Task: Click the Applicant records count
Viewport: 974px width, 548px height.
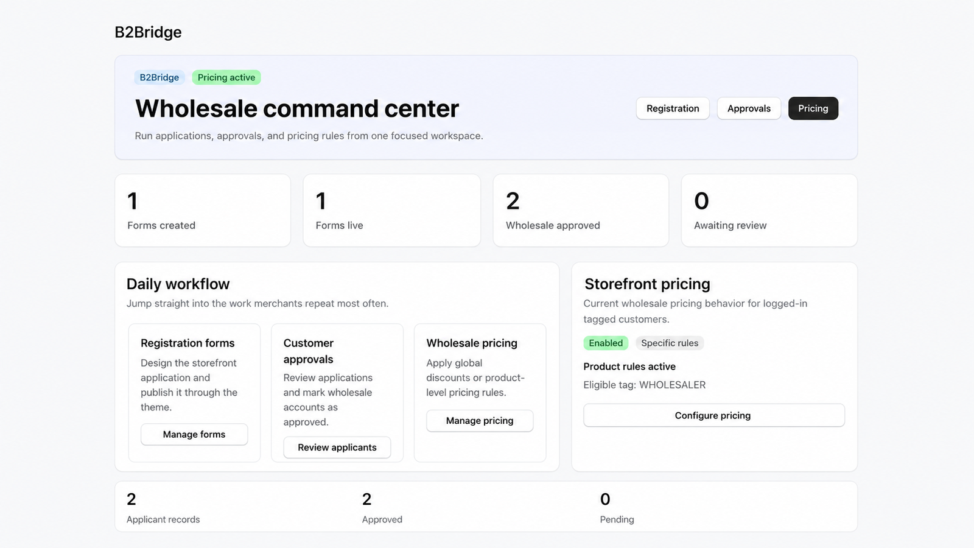Action: (131, 499)
